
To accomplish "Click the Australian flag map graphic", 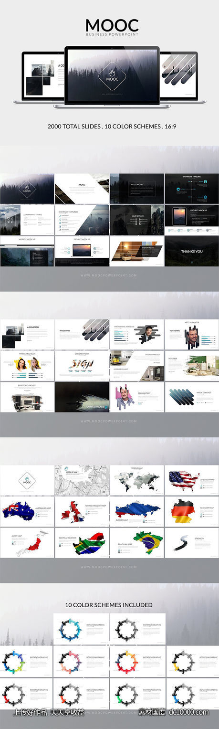I will (18, 511).
